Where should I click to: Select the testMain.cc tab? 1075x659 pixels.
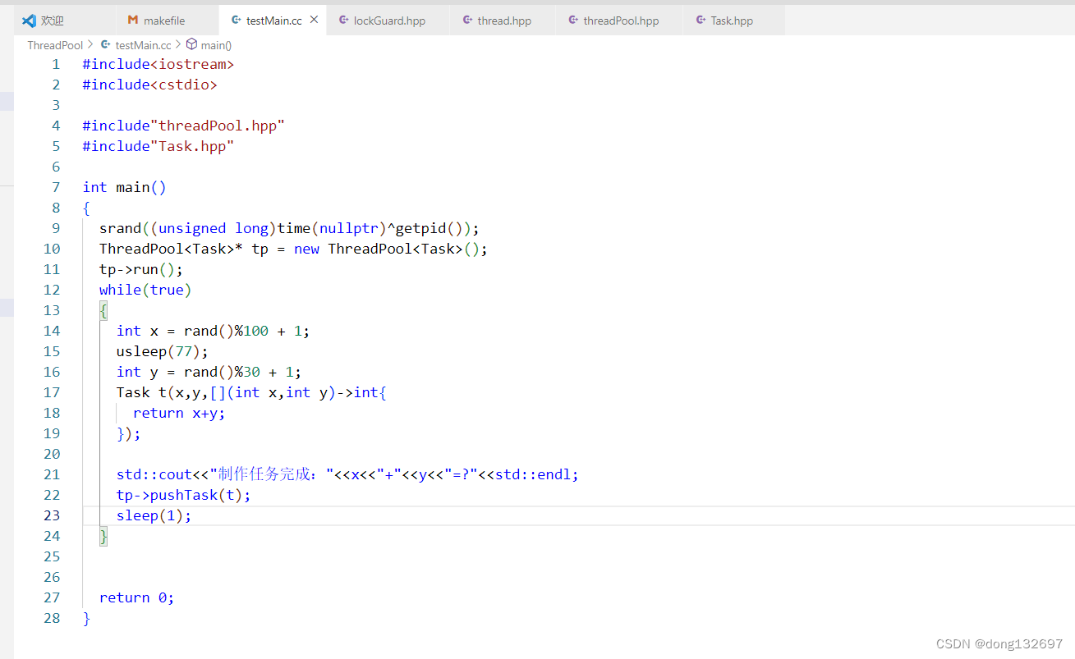(273, 21)
